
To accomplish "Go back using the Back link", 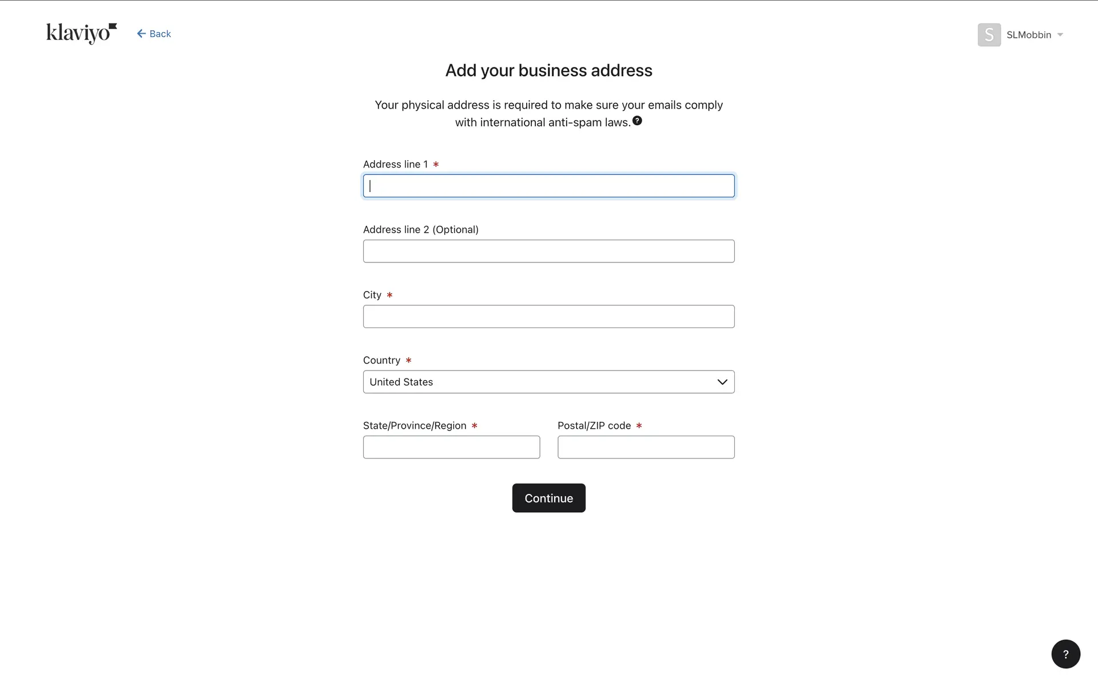I will click(x=160, y=34).
